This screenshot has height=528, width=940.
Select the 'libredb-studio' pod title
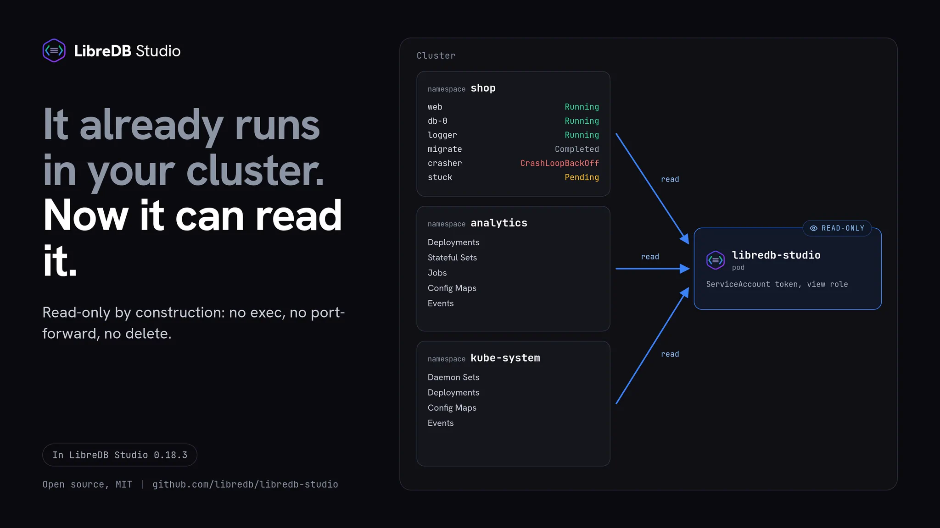776,255
